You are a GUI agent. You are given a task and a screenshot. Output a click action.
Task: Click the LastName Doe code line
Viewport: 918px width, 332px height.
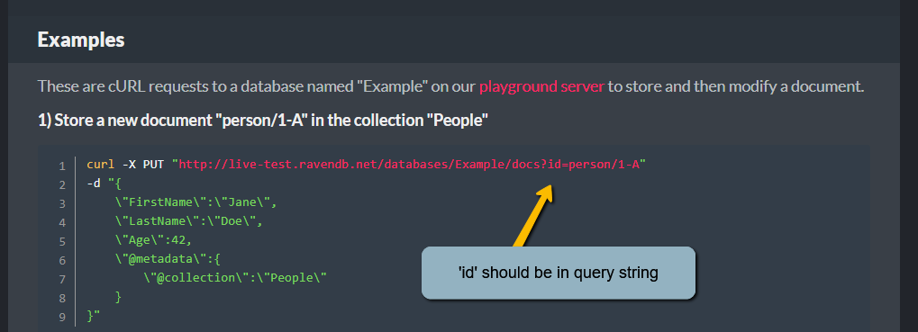(x=188, y=221)
